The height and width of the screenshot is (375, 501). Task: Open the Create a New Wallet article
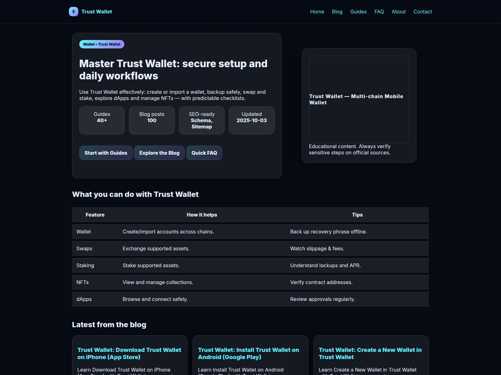coord(370,353)
